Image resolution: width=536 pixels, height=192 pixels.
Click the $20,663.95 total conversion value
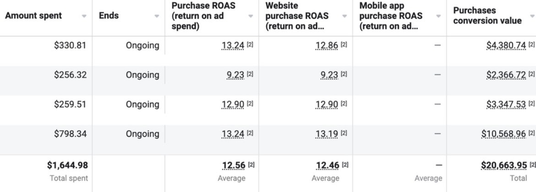coord(503,165)
